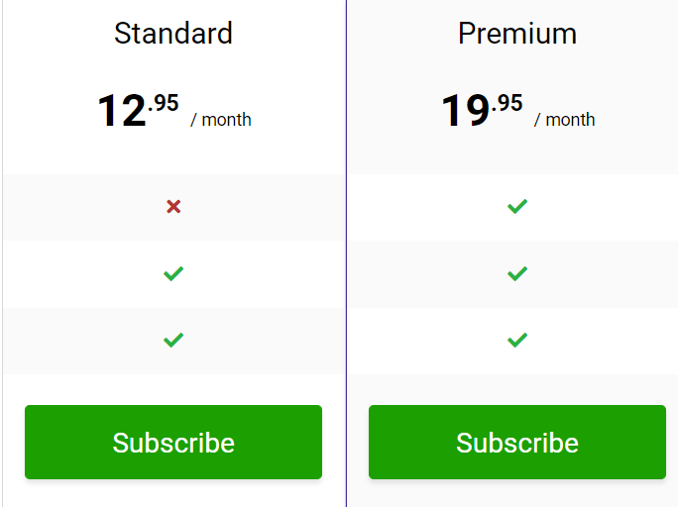Click the middle green checkmark under Premium
The image size is (678, 507).
[x=516, y=273]
